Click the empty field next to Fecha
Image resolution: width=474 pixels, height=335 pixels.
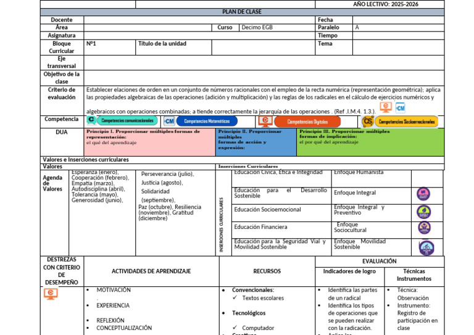pyautogui.click(x=398, y=20)
